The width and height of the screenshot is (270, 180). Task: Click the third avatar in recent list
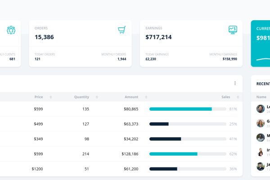pos(261,138)
